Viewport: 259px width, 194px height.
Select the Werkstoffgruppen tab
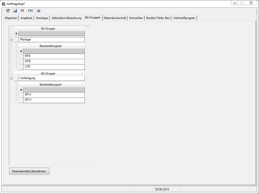(x=184, y=18)
